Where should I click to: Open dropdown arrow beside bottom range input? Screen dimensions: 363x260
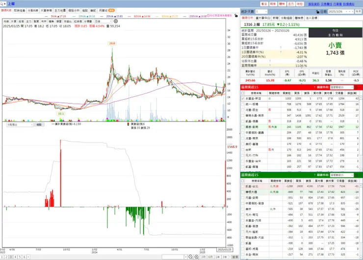(185, 257)
